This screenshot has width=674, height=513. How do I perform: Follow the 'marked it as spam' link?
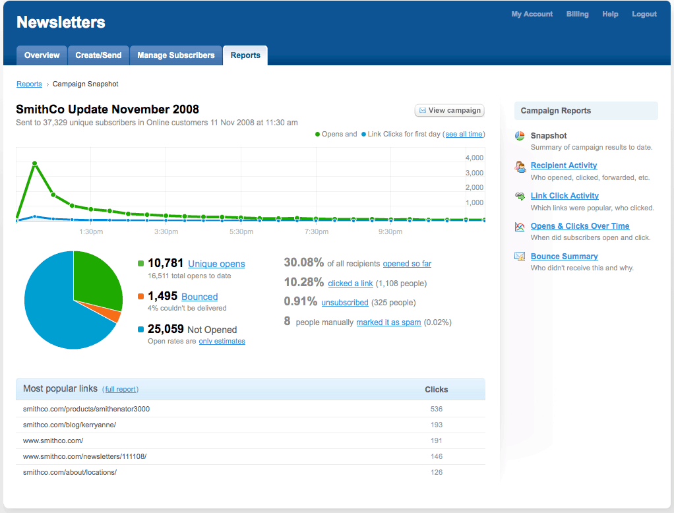pos(388,322)
